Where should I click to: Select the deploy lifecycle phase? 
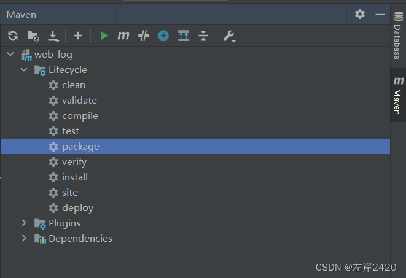(x=195, y=208)
